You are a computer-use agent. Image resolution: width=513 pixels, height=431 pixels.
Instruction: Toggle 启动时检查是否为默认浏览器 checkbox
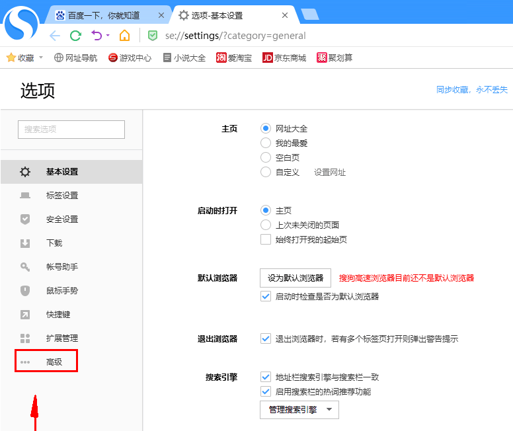(266, 296)
